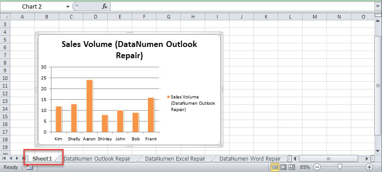Select column header O
This screenshot has width=382, height=172.
click(363, 17)
